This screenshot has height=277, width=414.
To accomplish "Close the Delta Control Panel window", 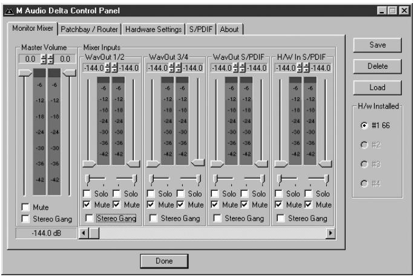I will coord(404,10).
